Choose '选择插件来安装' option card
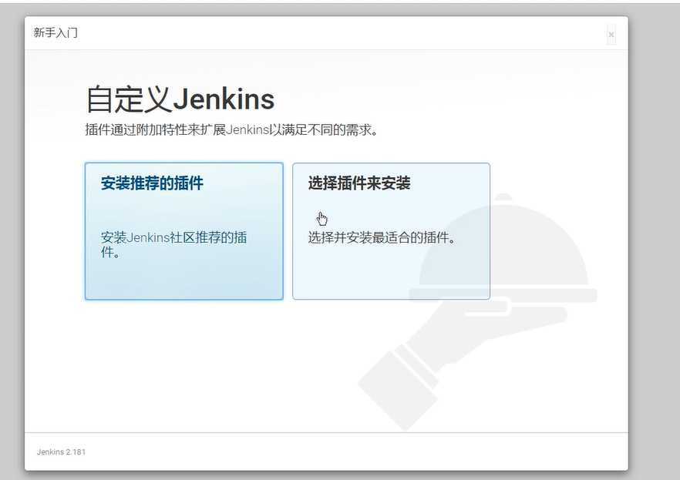The image size is (680, 480). coord(391,231)
